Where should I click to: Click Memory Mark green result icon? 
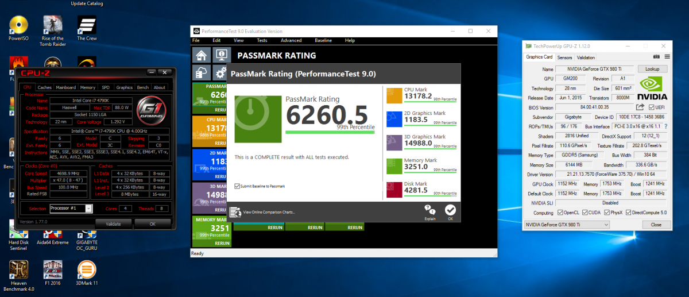pyautogui.click(x=394, y=165)
